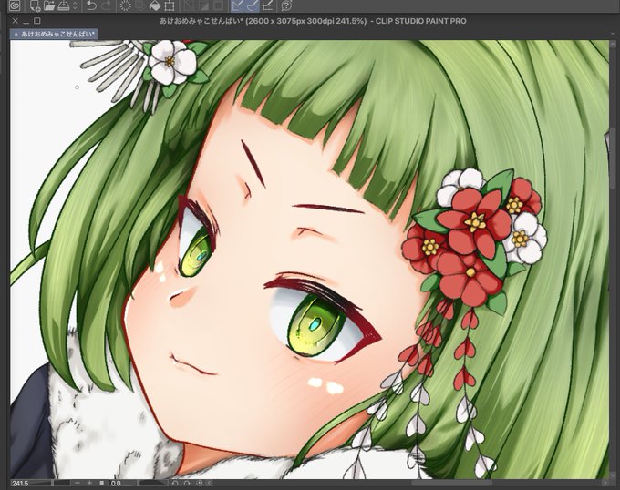
Task: Select the Fill bucket command
Action: tap(155, 5)
